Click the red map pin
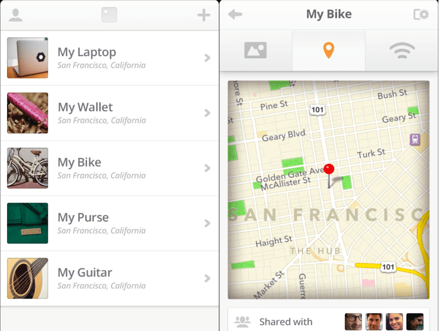The height and width of the screenshot is (331, 439). (x=329, y=170)
